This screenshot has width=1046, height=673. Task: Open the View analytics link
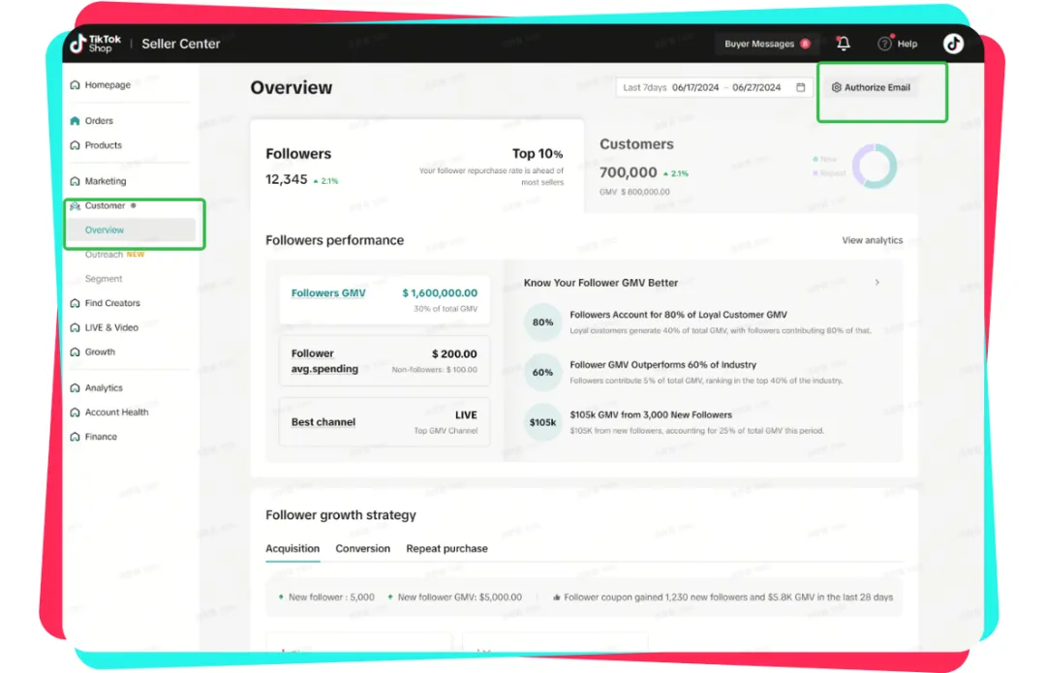(872, 240)
